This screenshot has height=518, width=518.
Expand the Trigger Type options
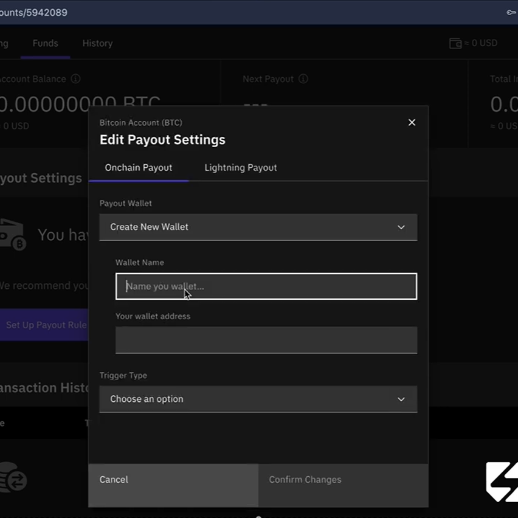pyautogui.click(x=258, y=399)
